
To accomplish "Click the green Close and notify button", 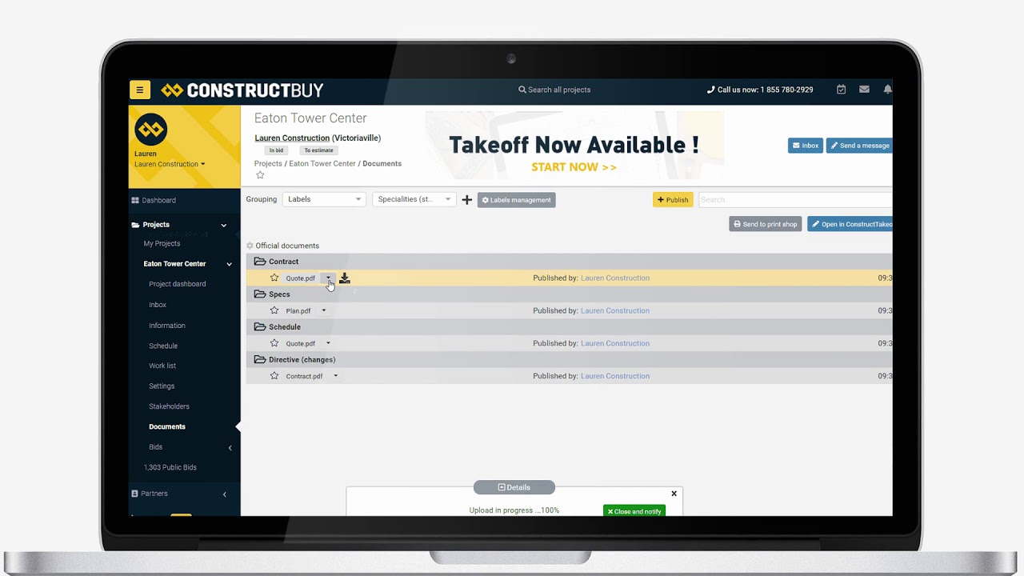I will 634,511.
